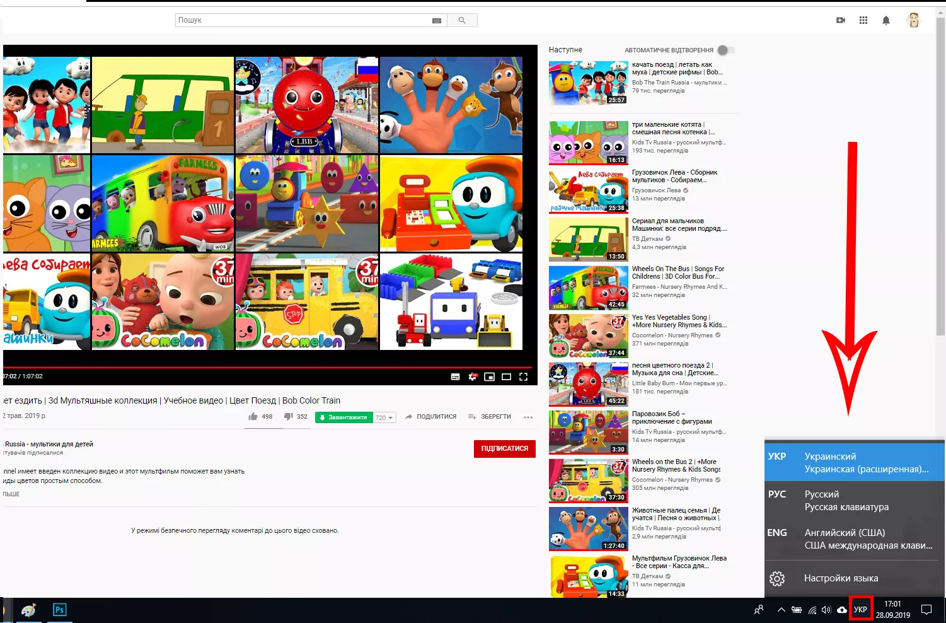The width and height of the screenshot is (946, 623).
Task: Select the Русский keyboard layout
Action: click(x=855, y=501)
